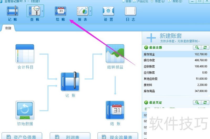The width and height of the screenshot is (210, 139).
Task: Click the 新建账套 heading text
Action: pyautogui.click(x=171, y=36)
